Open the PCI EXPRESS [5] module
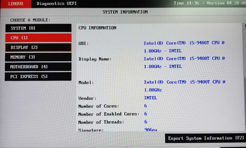 pos(38,76)
